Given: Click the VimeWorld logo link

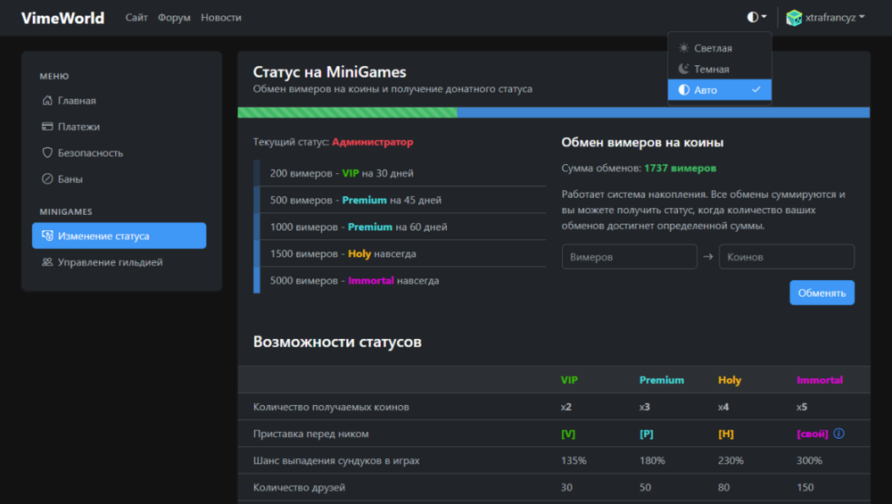Looking at the screenshot, I should [62, 18].
